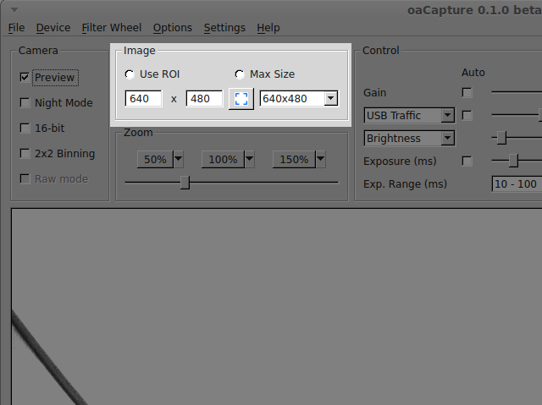Turn on 2x2 Binning
Image resolution: width=542 pixels, height=405 pixels.
[x=25, y=154]
